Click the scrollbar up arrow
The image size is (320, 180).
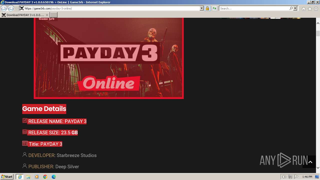point(318,23)
